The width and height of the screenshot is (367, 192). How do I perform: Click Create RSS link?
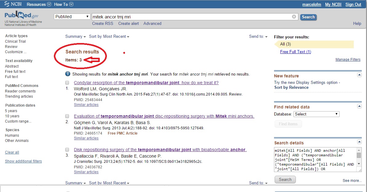coord(103,23)
